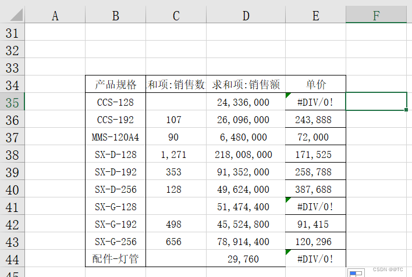Select the SX-G-256 cell
The width and height of the screenshot is (412, 277).
(116, 242)
